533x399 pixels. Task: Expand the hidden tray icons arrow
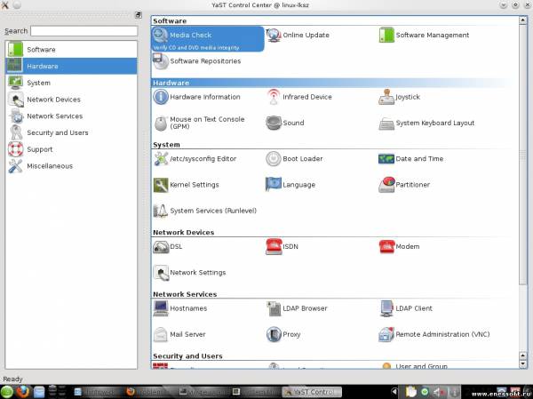394,392
